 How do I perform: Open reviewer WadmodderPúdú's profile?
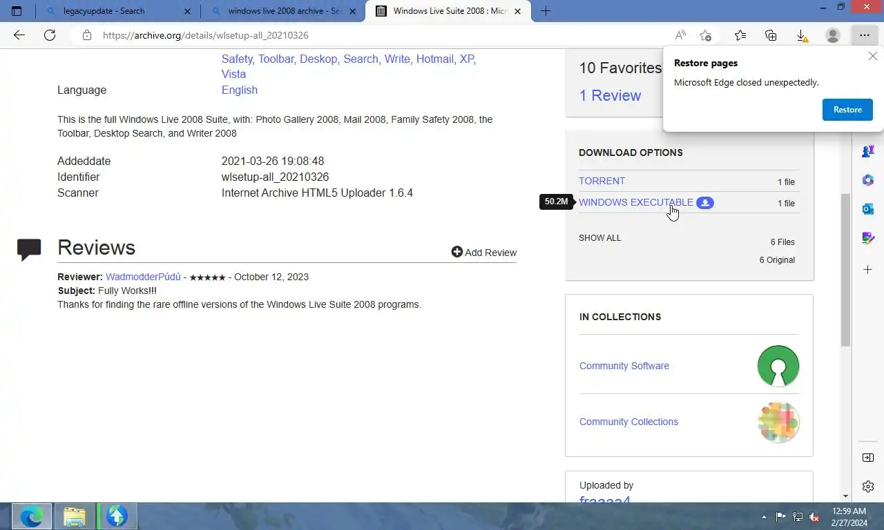[x=143, y=277]
